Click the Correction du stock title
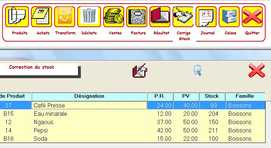The width and height of the screenshot is (271, 148). [x=32, y=67]
